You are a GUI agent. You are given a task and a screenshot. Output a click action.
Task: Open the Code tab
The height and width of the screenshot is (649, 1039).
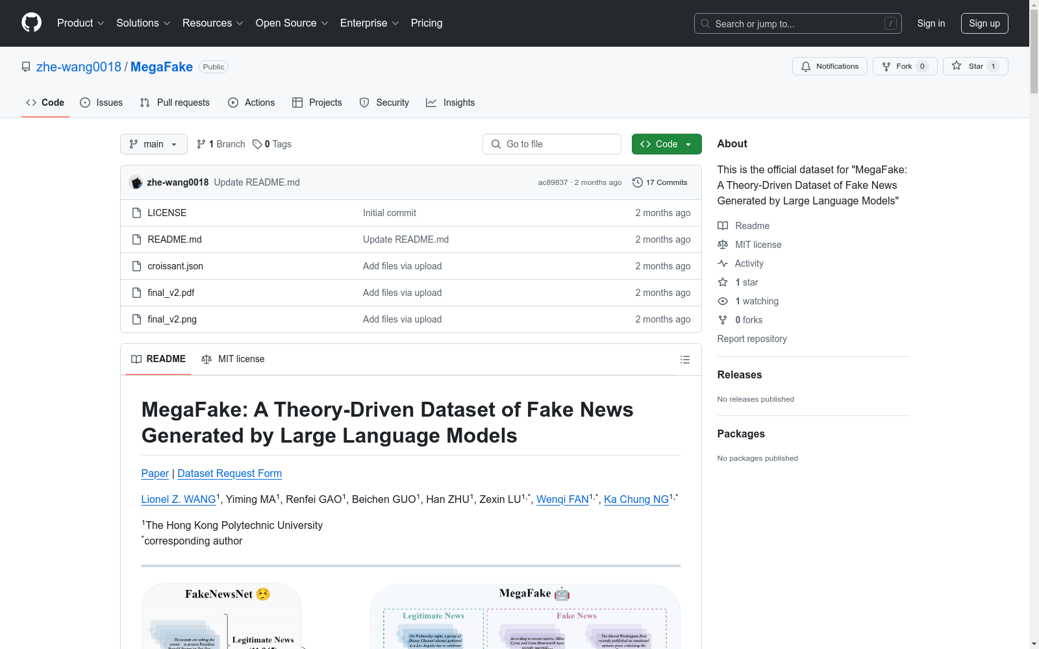coord(45,103)
